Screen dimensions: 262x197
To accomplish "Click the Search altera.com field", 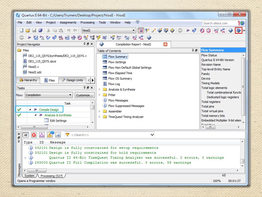I will [x=220, y=23].
